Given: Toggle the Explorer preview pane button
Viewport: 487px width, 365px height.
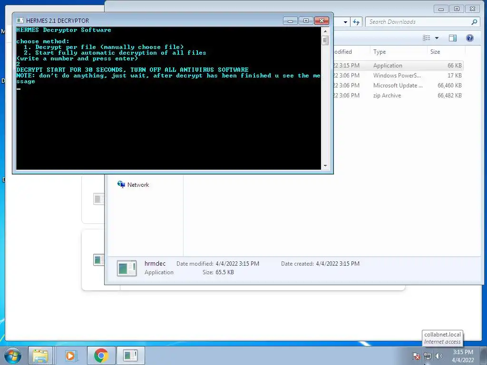Looking at the screenshot, I should point(453,38).
